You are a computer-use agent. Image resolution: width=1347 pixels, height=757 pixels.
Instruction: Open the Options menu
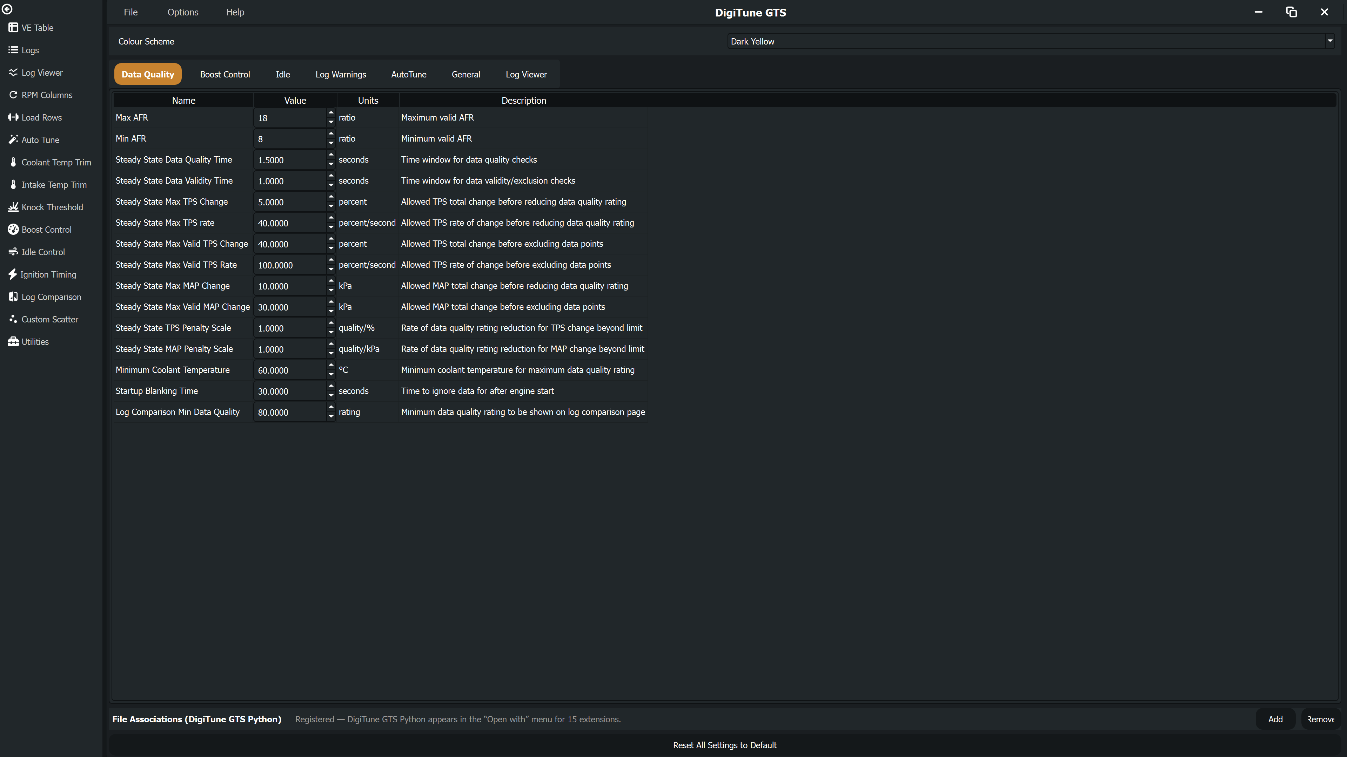pyautogui.click(x=183, y=12)
